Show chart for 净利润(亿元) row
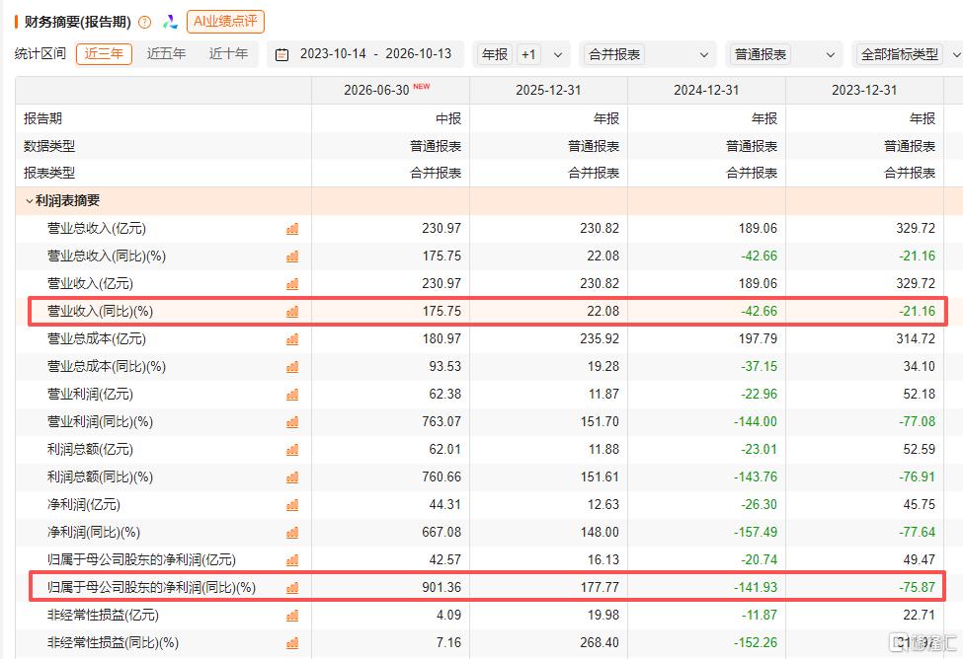Screen dimensions: 963x659 pos(292,505)
